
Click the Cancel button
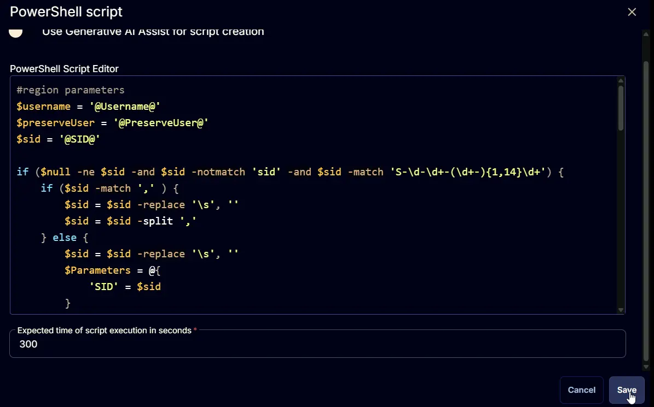(x=581, y=390)
